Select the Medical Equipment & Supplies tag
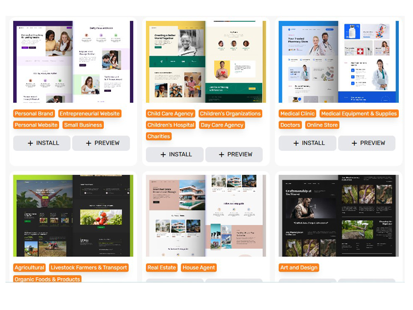413x310 pixels. click(359, 114)
